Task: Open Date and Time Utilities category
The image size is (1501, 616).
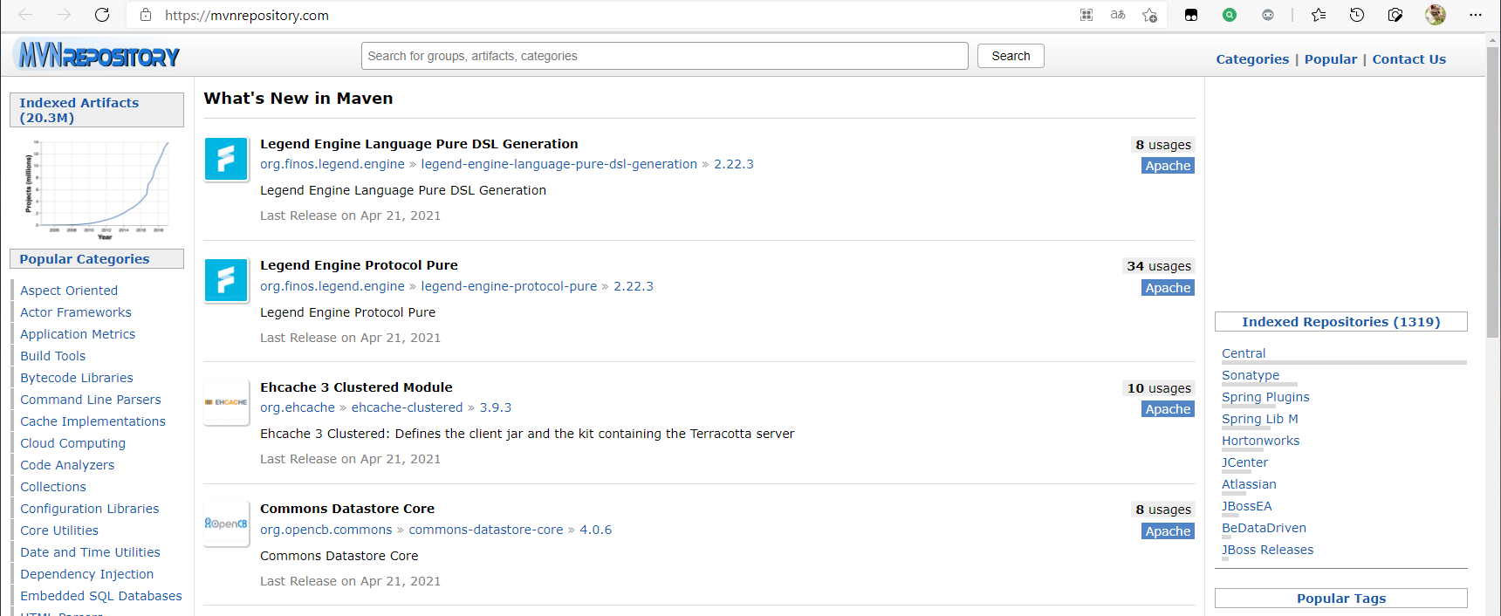Action: [91, 552]
